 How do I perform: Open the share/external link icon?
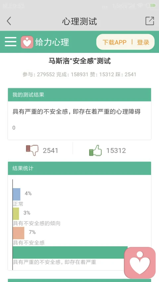(x=150, y=21)
